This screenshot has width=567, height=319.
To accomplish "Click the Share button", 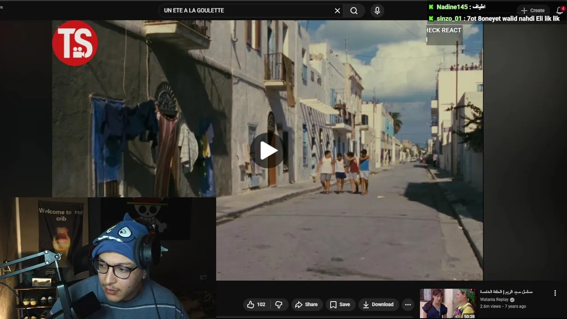I will point(306,304).
